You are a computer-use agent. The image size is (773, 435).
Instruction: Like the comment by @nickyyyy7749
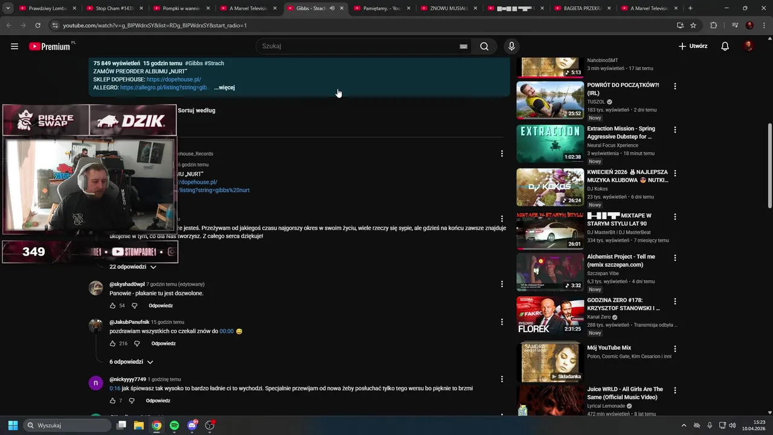coord(112,401)
